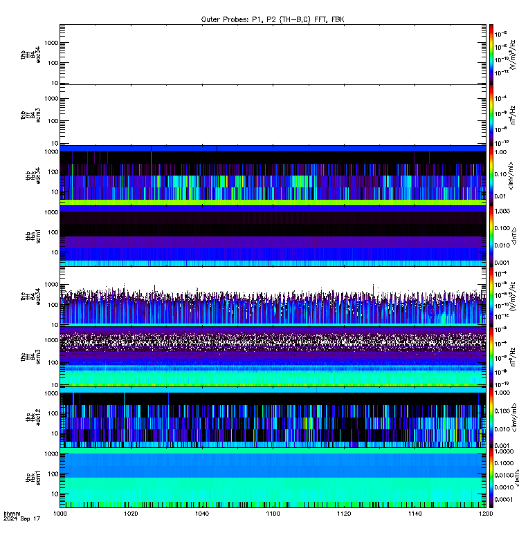
Task: Click inside the thb fbk edc34 spectrogram
Action: [x=273, y=176]
